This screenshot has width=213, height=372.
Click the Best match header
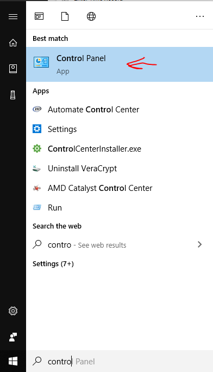tap(51, 38)
